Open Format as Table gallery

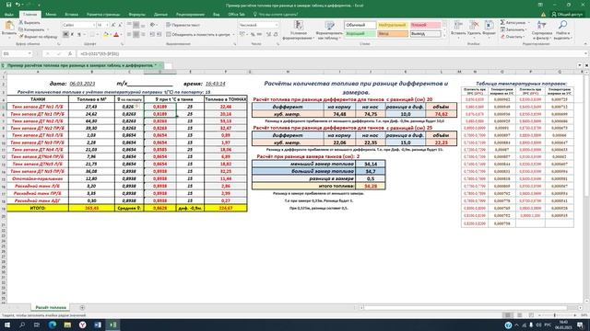click(329, 30)
